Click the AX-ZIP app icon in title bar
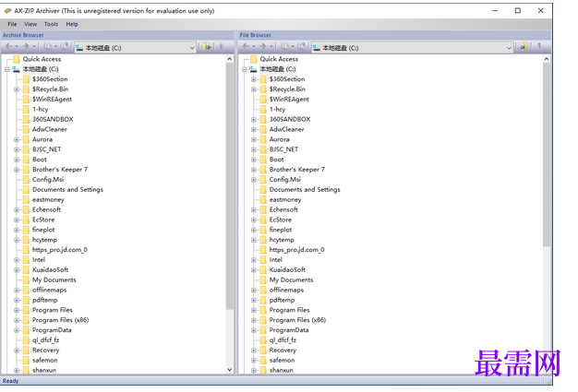Viewport: 578px width, 392px height. pos(7,11)
